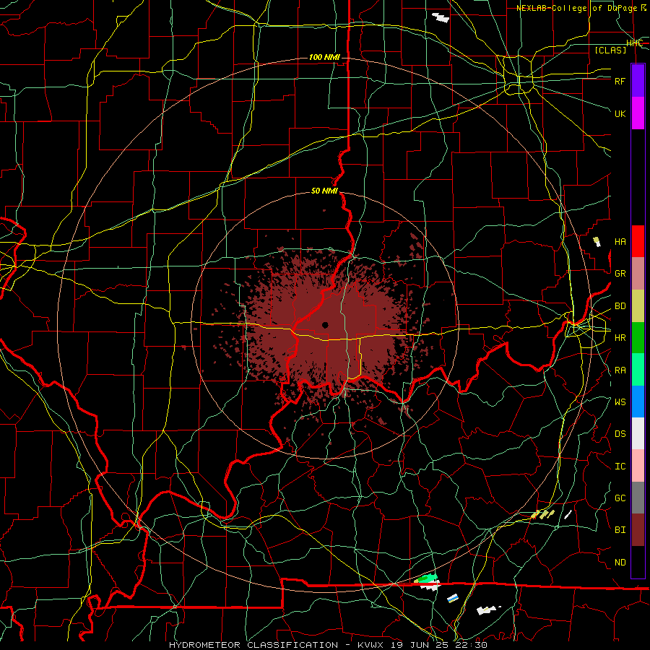This screenshot has width=650, height=650.
Task: Click the GR pink legend swatch
Action: 638,274
